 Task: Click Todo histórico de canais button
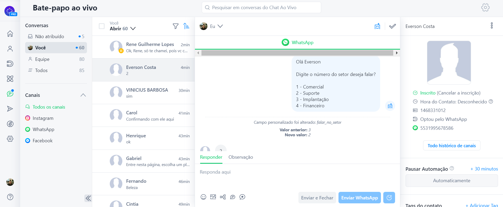click(451, 146)
